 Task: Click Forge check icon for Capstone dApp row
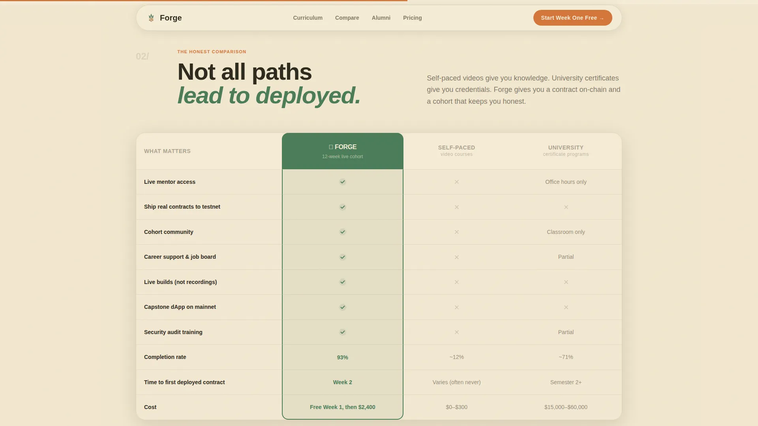pyautogui.click(x=343, y=307)
